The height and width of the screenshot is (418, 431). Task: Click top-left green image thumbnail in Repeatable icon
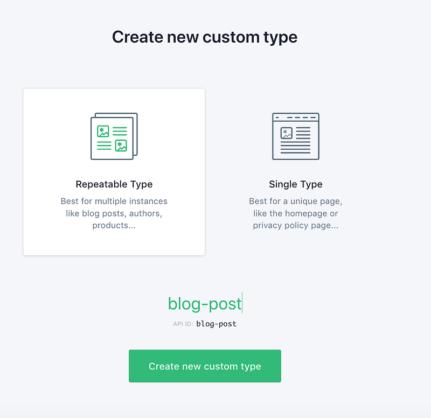(103, 131)
